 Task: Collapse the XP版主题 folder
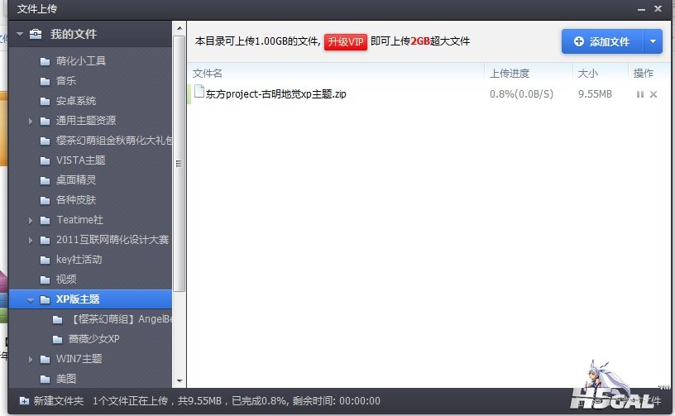tap(31, 299)
